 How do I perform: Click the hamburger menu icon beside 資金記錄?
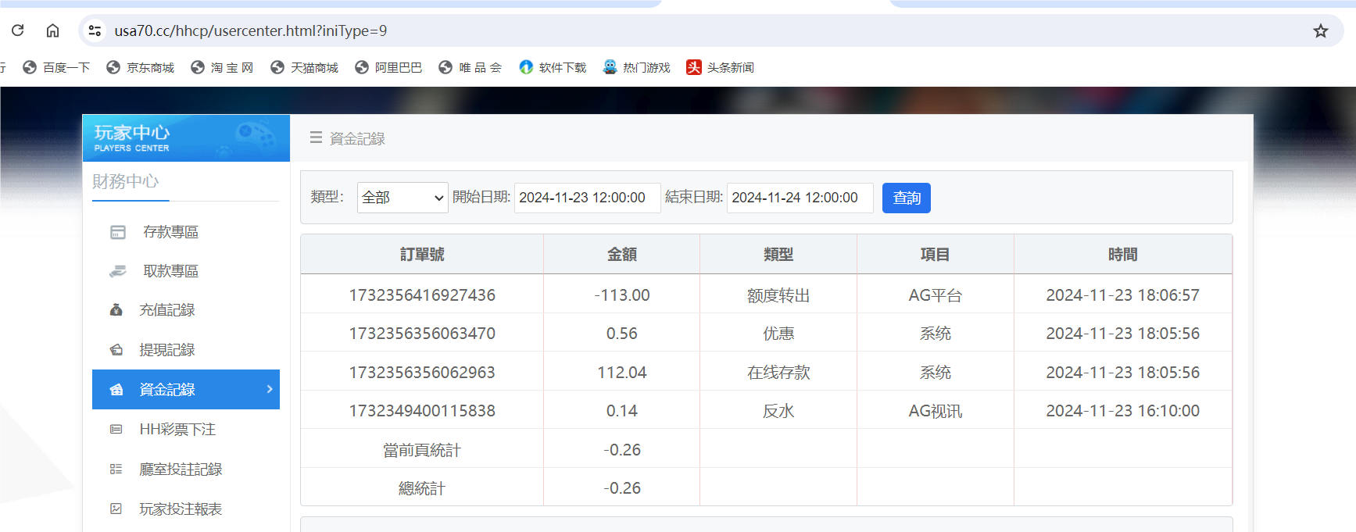pyautogui.click(x=316, y=137)
